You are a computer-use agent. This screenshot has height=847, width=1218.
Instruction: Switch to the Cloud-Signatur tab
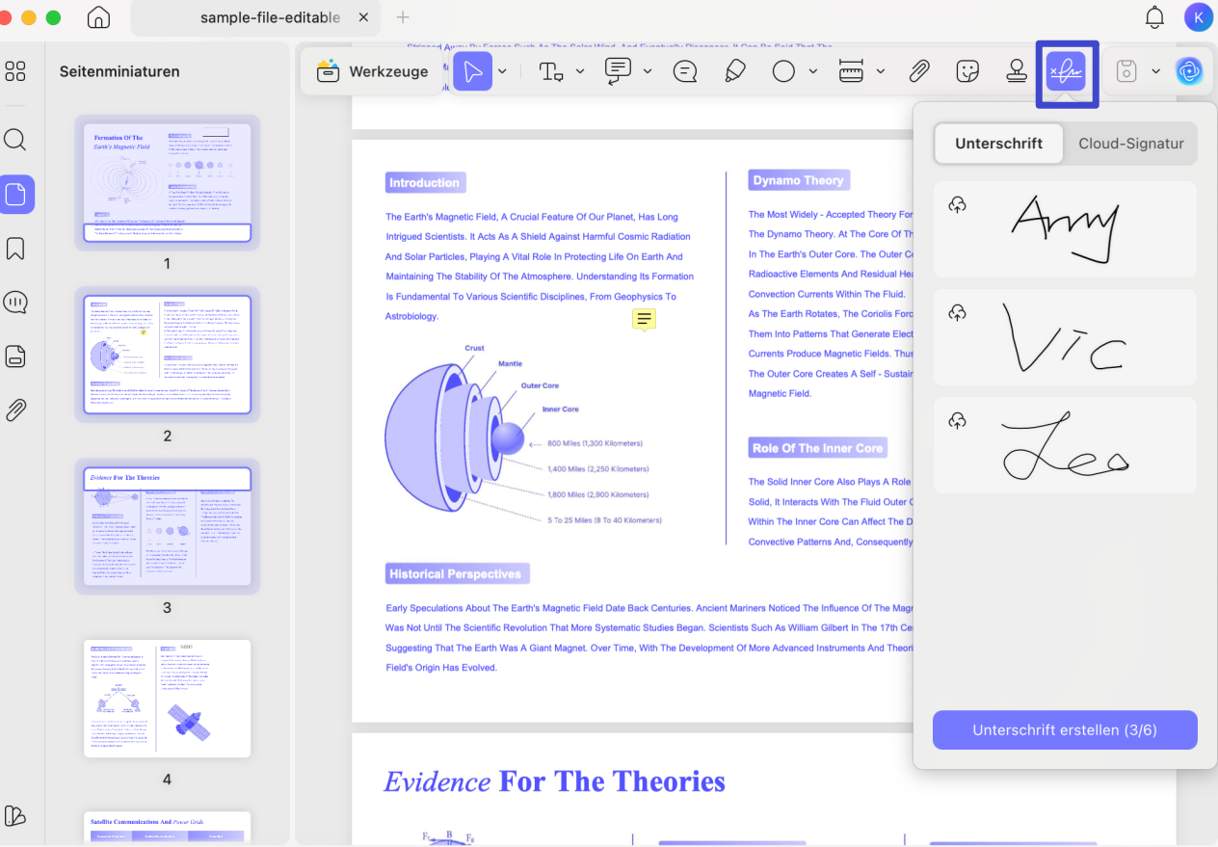click(1131, 144)
